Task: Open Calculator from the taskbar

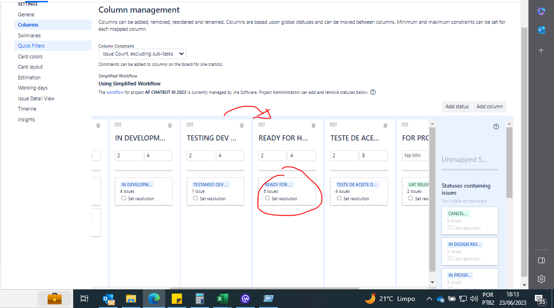Action: [x=200, y=299]
